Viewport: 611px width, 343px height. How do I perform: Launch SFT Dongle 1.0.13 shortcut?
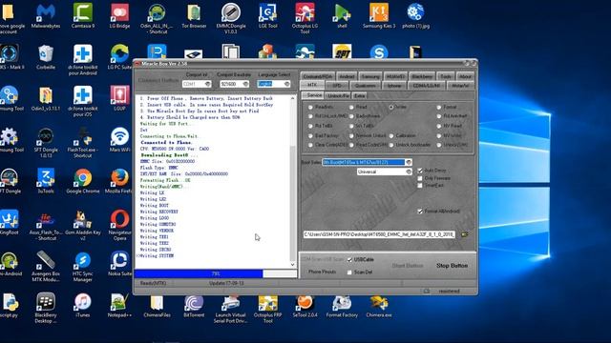pyautogui.click(x=46, y=142)
